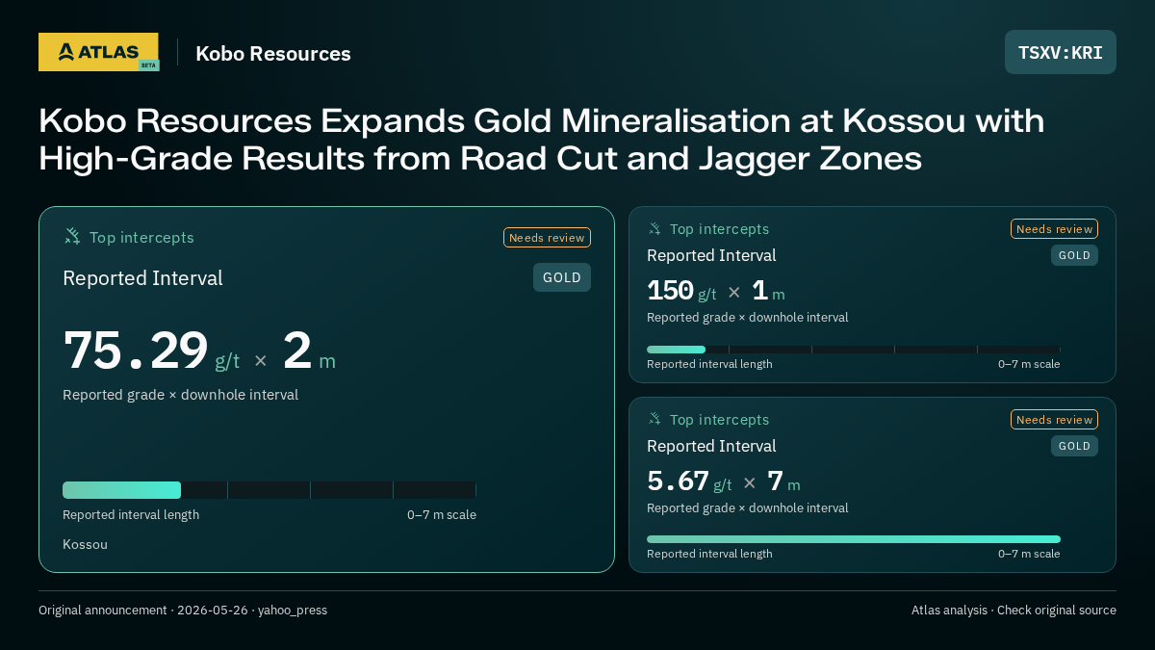Click Reported Interval heading in the 75.29 g/t card
This screenshot has width=1155, height=650.
pyautogui.click(x=142, y=278)
